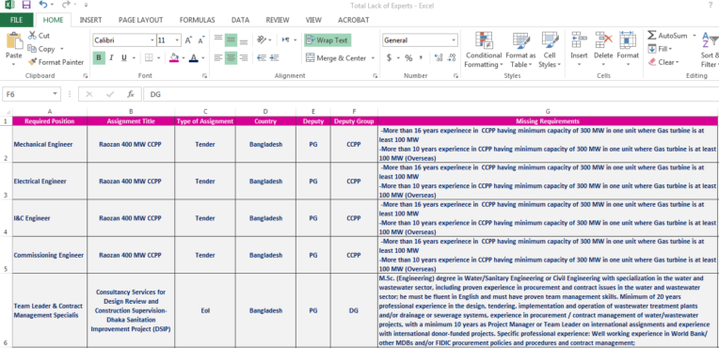This screenshot has width=719, height=348.
Task: Open Cell Styles gallery
Action: pos(550,50)
